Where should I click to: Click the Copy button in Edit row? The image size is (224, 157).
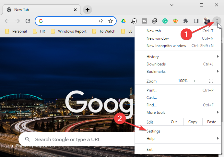(193, 122)
